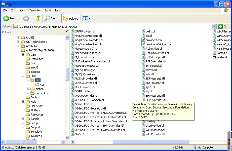
Task: Expand the CER folder node
Action: 23,55
